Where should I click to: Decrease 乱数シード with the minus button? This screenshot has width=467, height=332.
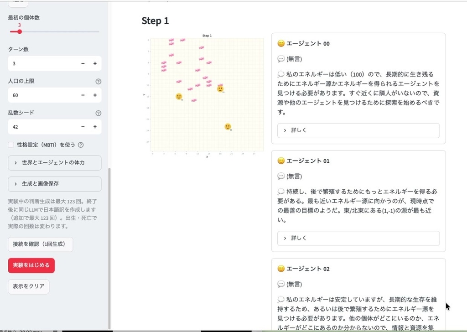point(83,127)
